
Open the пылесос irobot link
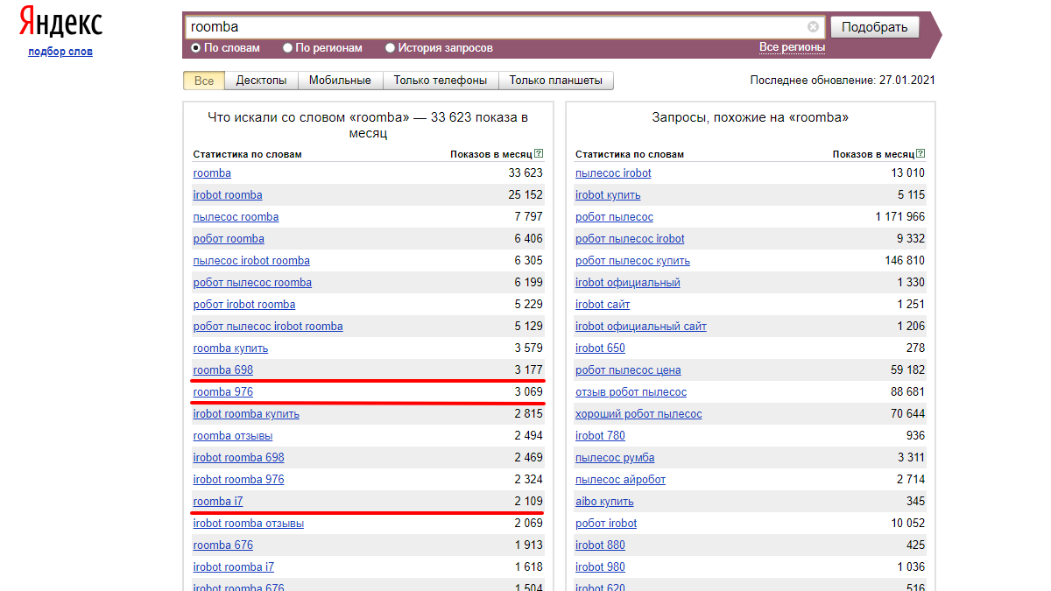(613, 173)
